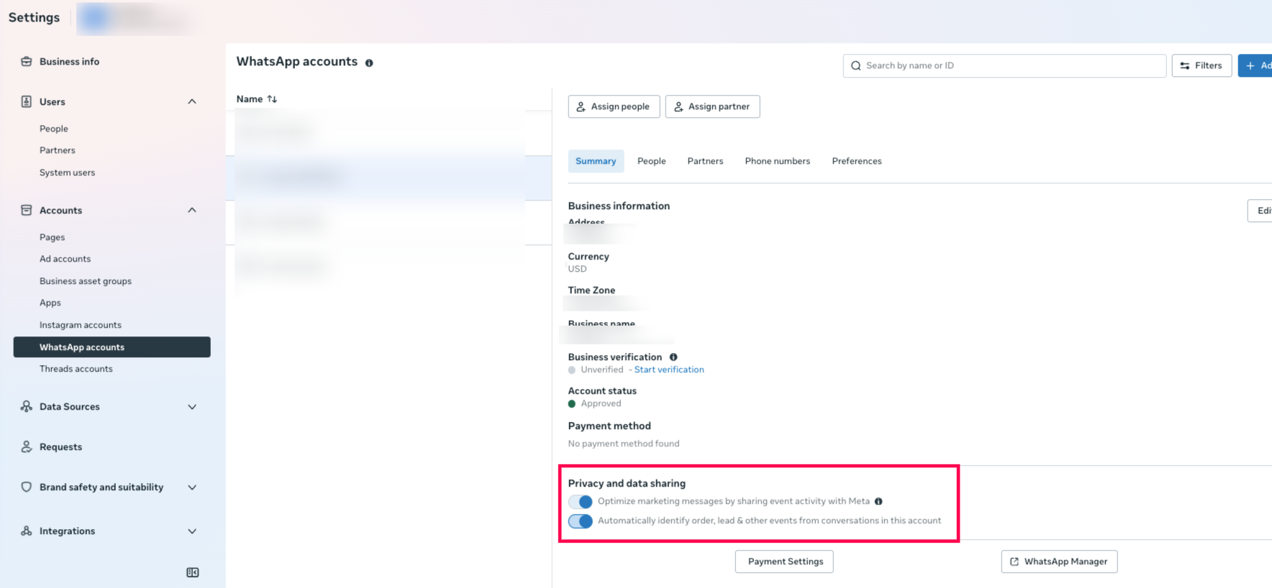Expand the Integrations chevron
Image resolution: width=1272 pixels, height=588 pixels.
click(192, 531)
